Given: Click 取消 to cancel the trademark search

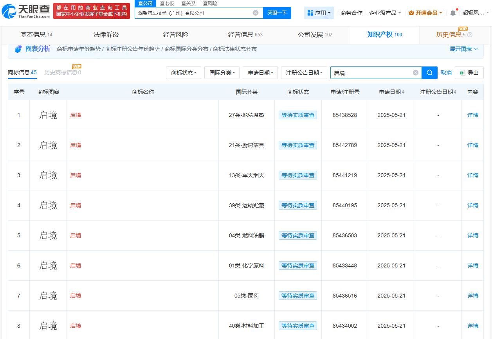Looking at the screenshot, I should (x=446, y=73).
